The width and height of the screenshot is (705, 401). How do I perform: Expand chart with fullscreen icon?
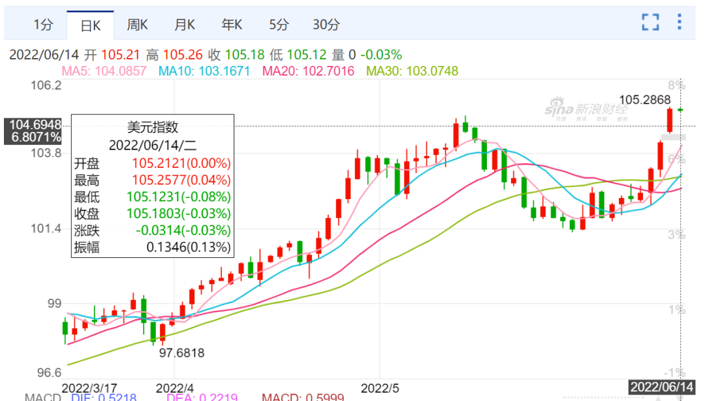point(650,22)
